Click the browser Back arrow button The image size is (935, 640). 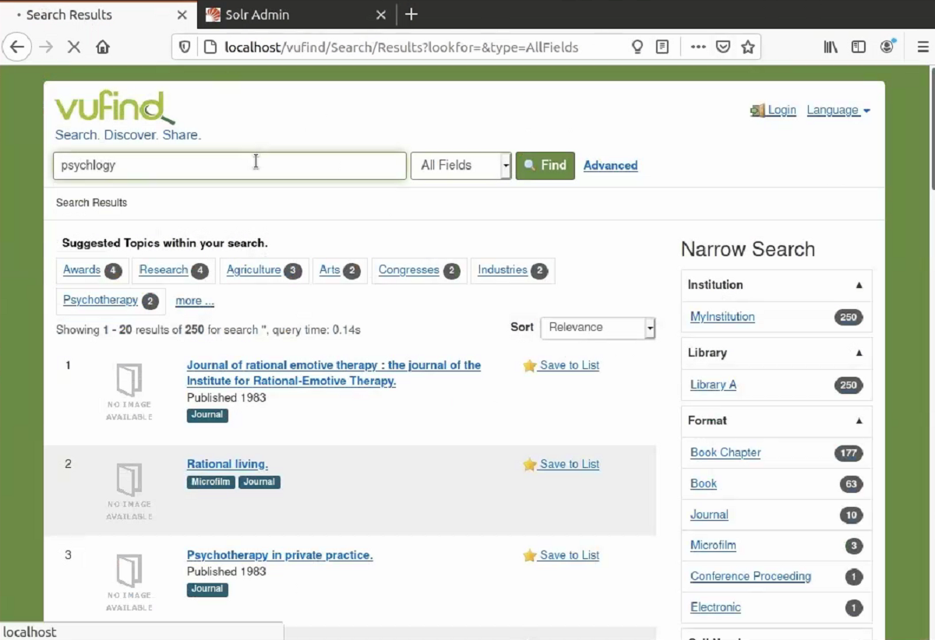[x=17, y=47]
